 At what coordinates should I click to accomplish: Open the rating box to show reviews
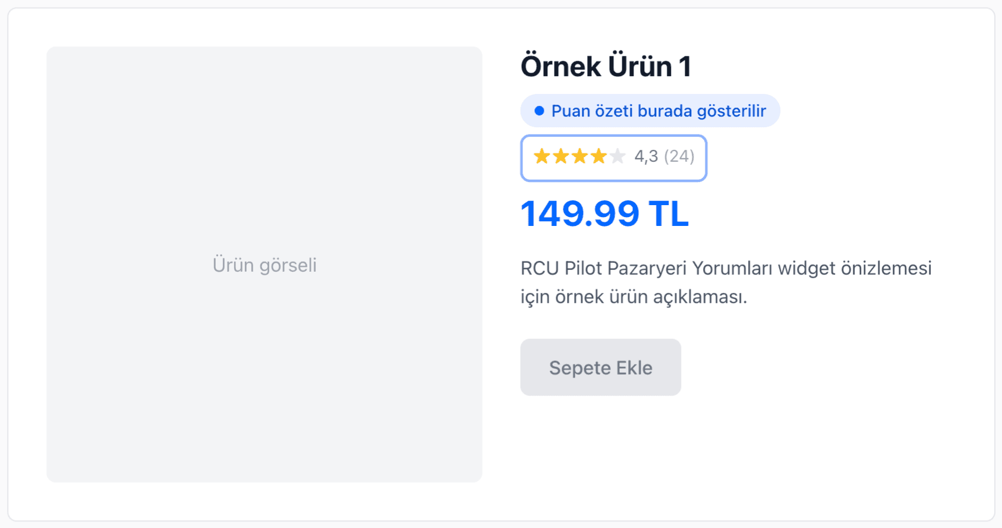click(x=613, y=158)
